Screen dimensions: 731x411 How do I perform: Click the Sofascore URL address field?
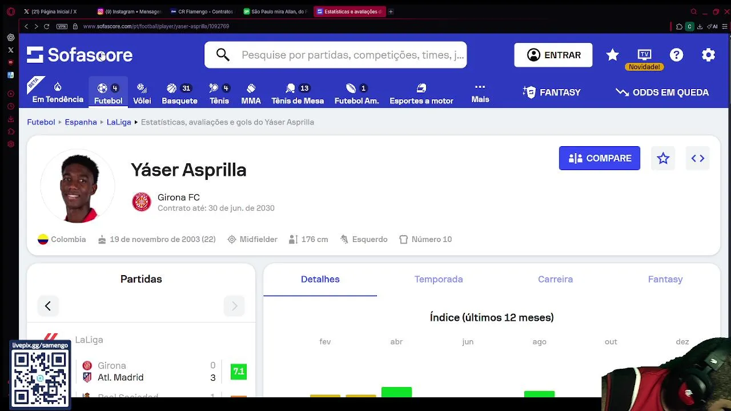(x=156, y=26)
